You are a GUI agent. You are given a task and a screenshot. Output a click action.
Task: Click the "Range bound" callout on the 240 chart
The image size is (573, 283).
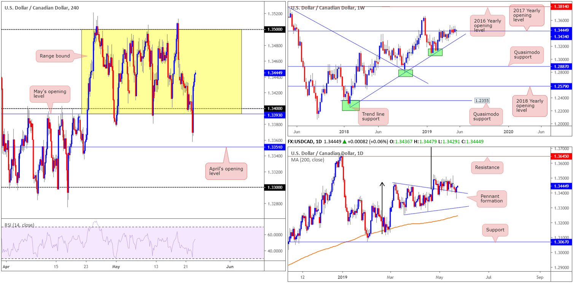click(56, 56)
